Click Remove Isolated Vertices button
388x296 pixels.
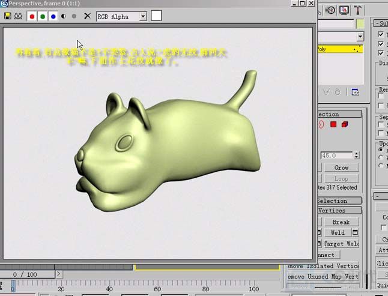pos(323,266)
